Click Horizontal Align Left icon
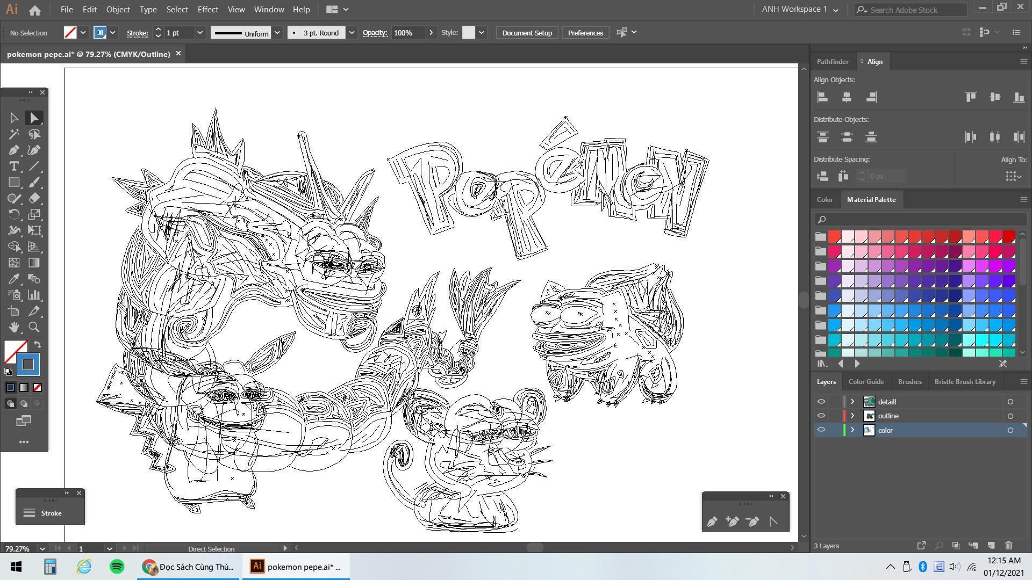 822,97
